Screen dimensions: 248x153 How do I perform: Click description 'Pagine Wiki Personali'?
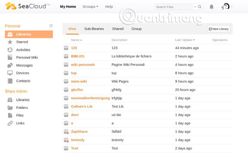pos(128,65)
